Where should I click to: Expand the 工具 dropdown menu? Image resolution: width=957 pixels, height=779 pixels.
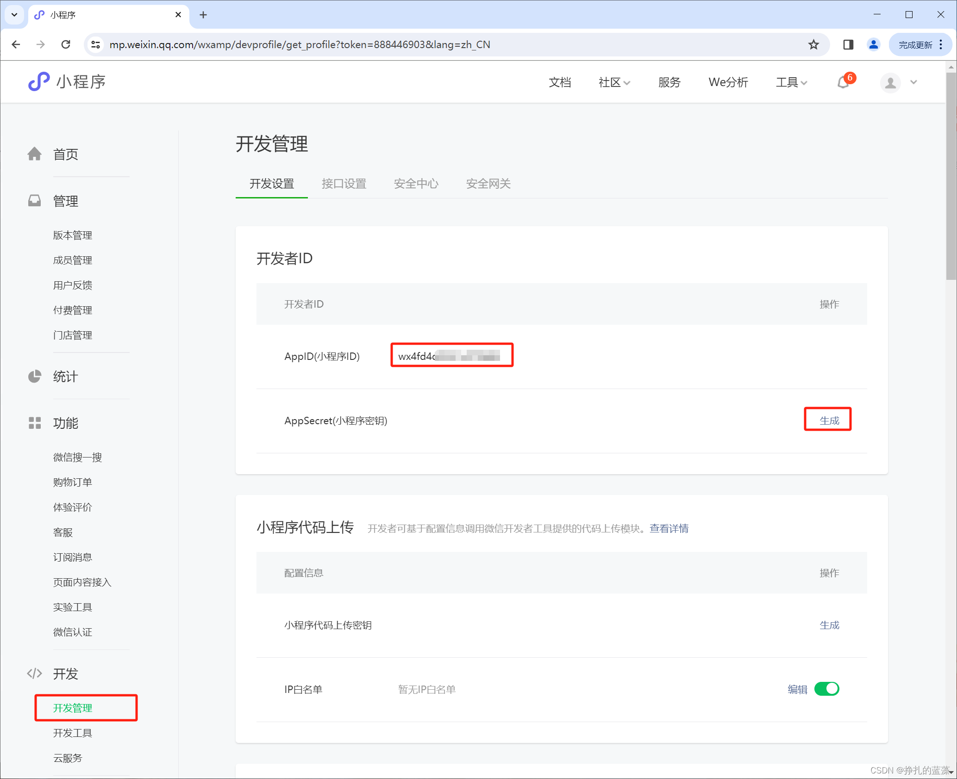click(791, 82)
